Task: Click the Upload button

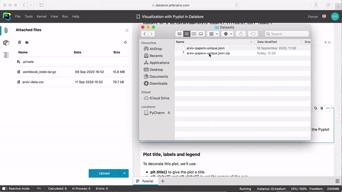Action: tap(104, 173)
